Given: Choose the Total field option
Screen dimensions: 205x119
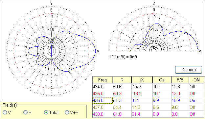Looking at the screenshot, I should tap(46, 112).
